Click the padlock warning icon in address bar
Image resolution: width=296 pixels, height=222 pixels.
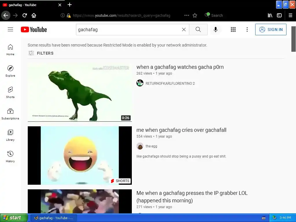(69, 16)
